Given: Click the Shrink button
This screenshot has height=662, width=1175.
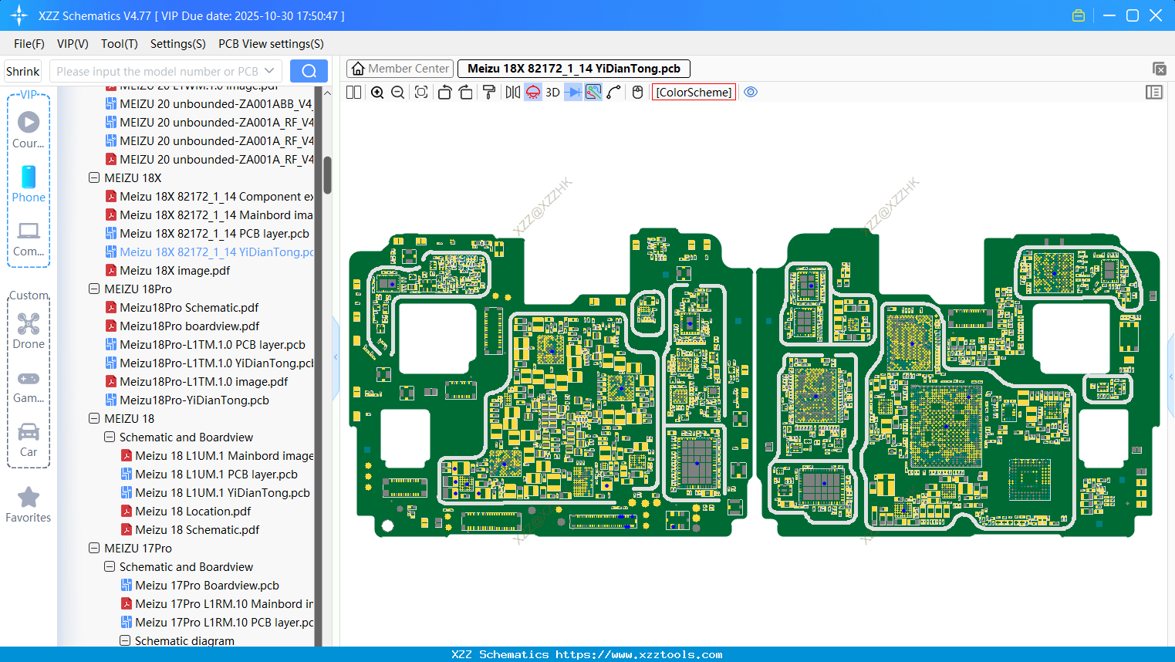Looking at the screenshot, I should pyautogui.click(x=22, y=71).
